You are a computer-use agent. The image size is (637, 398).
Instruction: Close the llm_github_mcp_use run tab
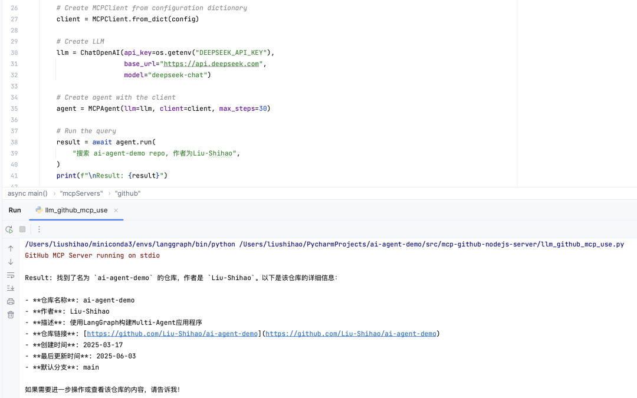click(x=116, y=210)
